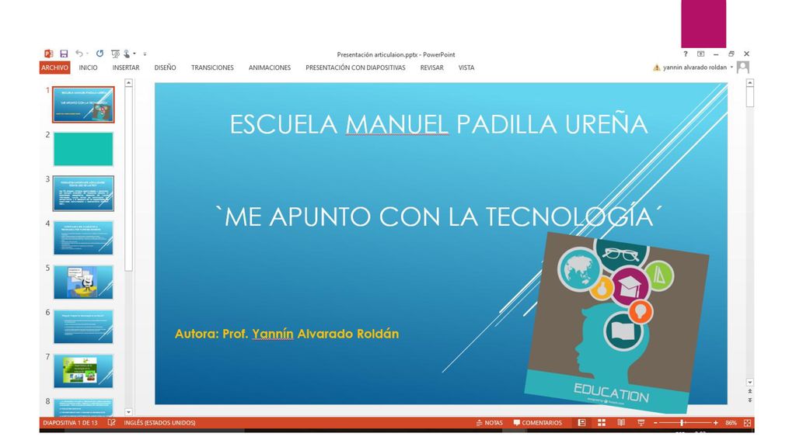Click the author line Prof. Yannín Alvarado Roldán
Image resolution: width=796 pixels, height=447 pixels.
[x=287, y=334]
